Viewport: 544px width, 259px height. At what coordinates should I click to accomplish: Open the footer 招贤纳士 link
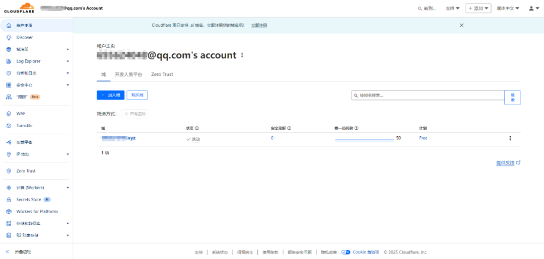(x=245, y=252)
